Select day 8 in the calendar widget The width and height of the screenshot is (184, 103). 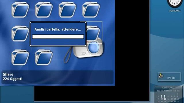(178, 96)
